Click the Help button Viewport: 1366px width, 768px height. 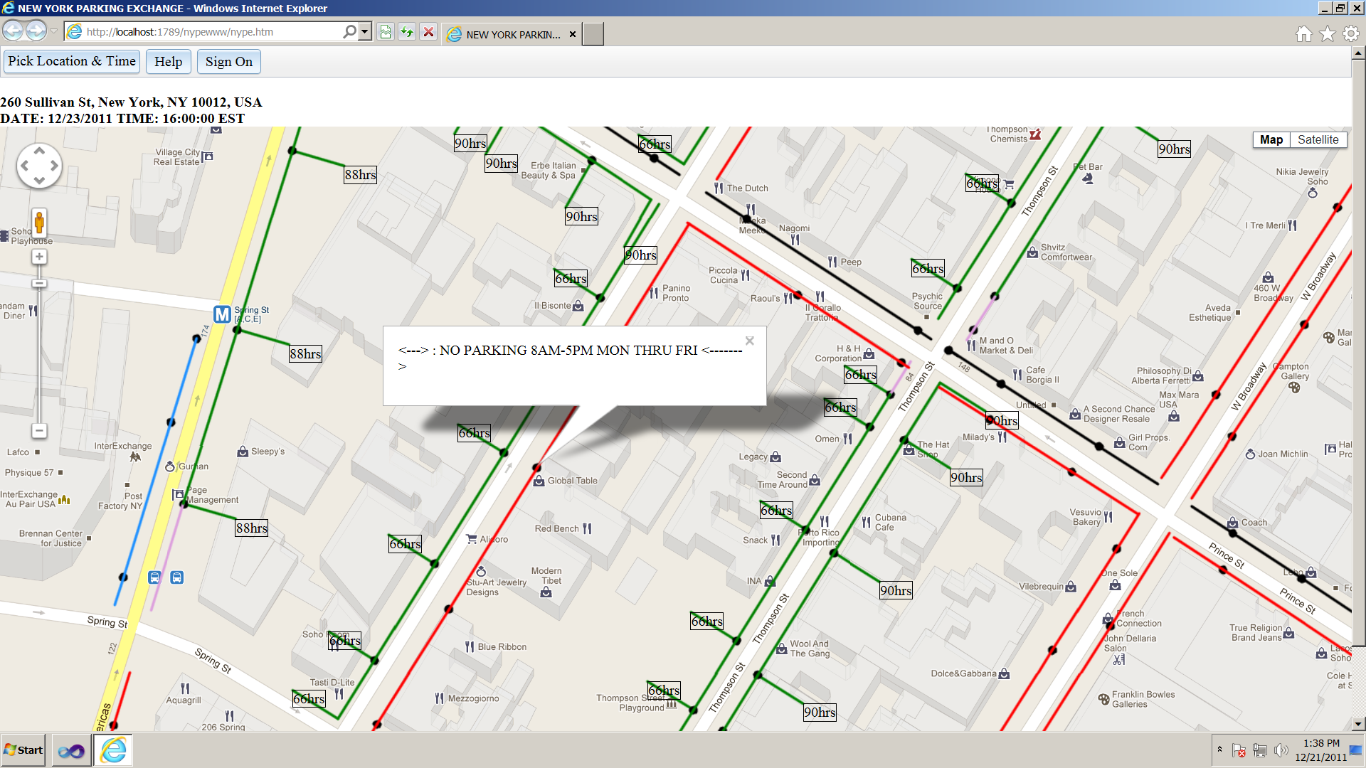[168, 62]
